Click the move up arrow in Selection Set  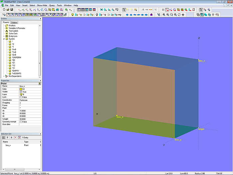click(8, 137)
